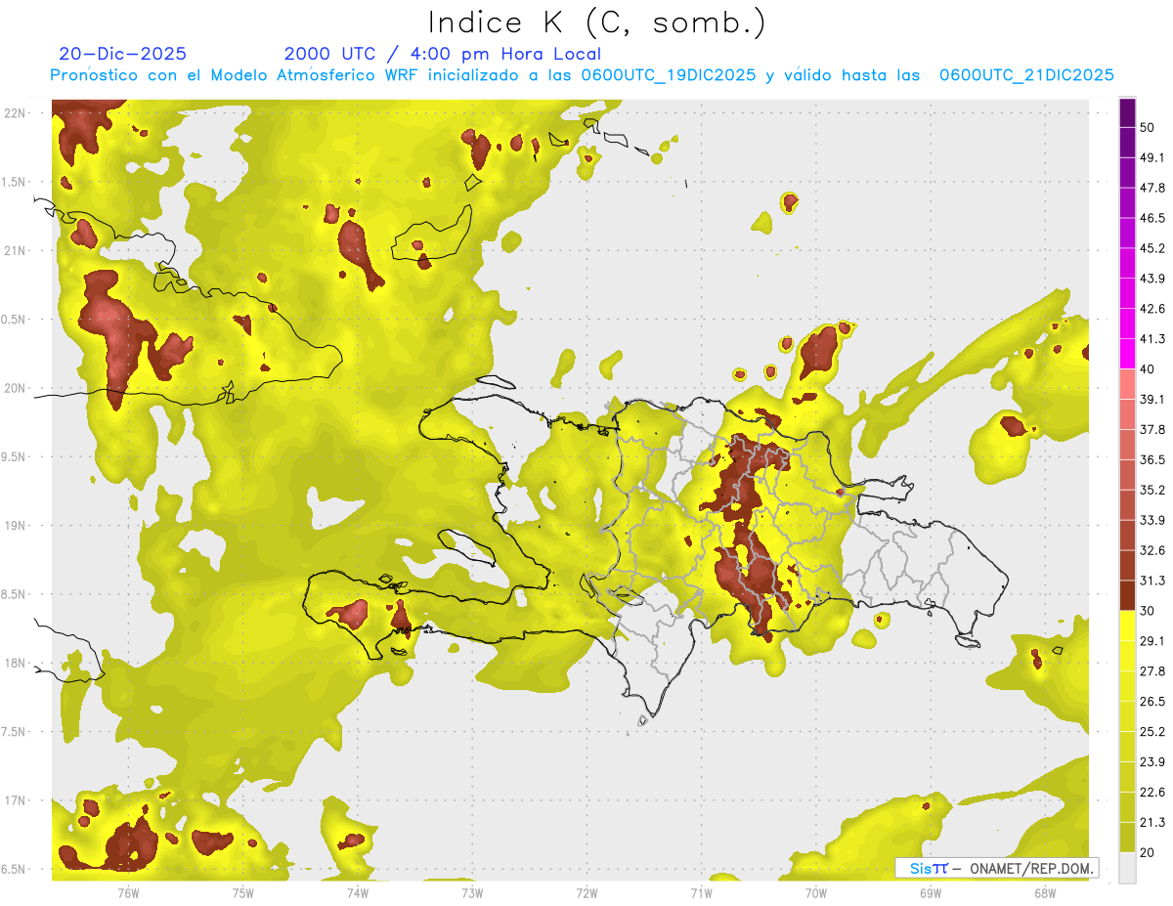Click the colorbar label '36.5'

click(x=1151, y=459)
